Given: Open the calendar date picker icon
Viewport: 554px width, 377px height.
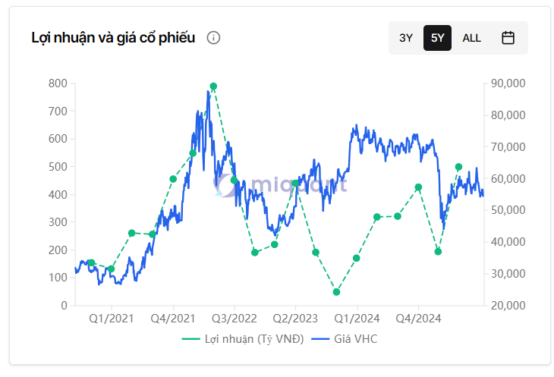Looking at the screenshot, I should pos(508,38).
